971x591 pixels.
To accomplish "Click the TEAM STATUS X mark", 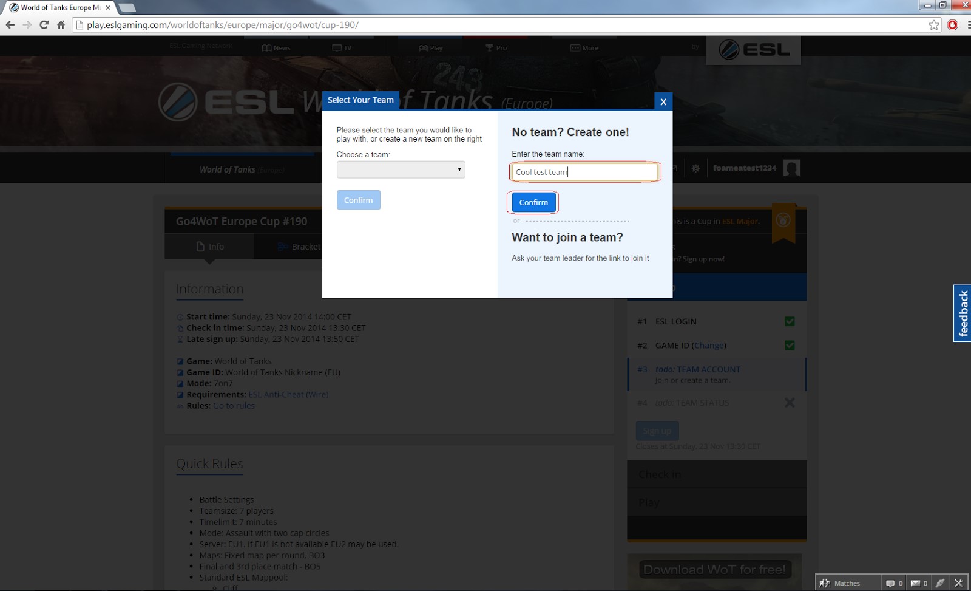I will [790, 403].
